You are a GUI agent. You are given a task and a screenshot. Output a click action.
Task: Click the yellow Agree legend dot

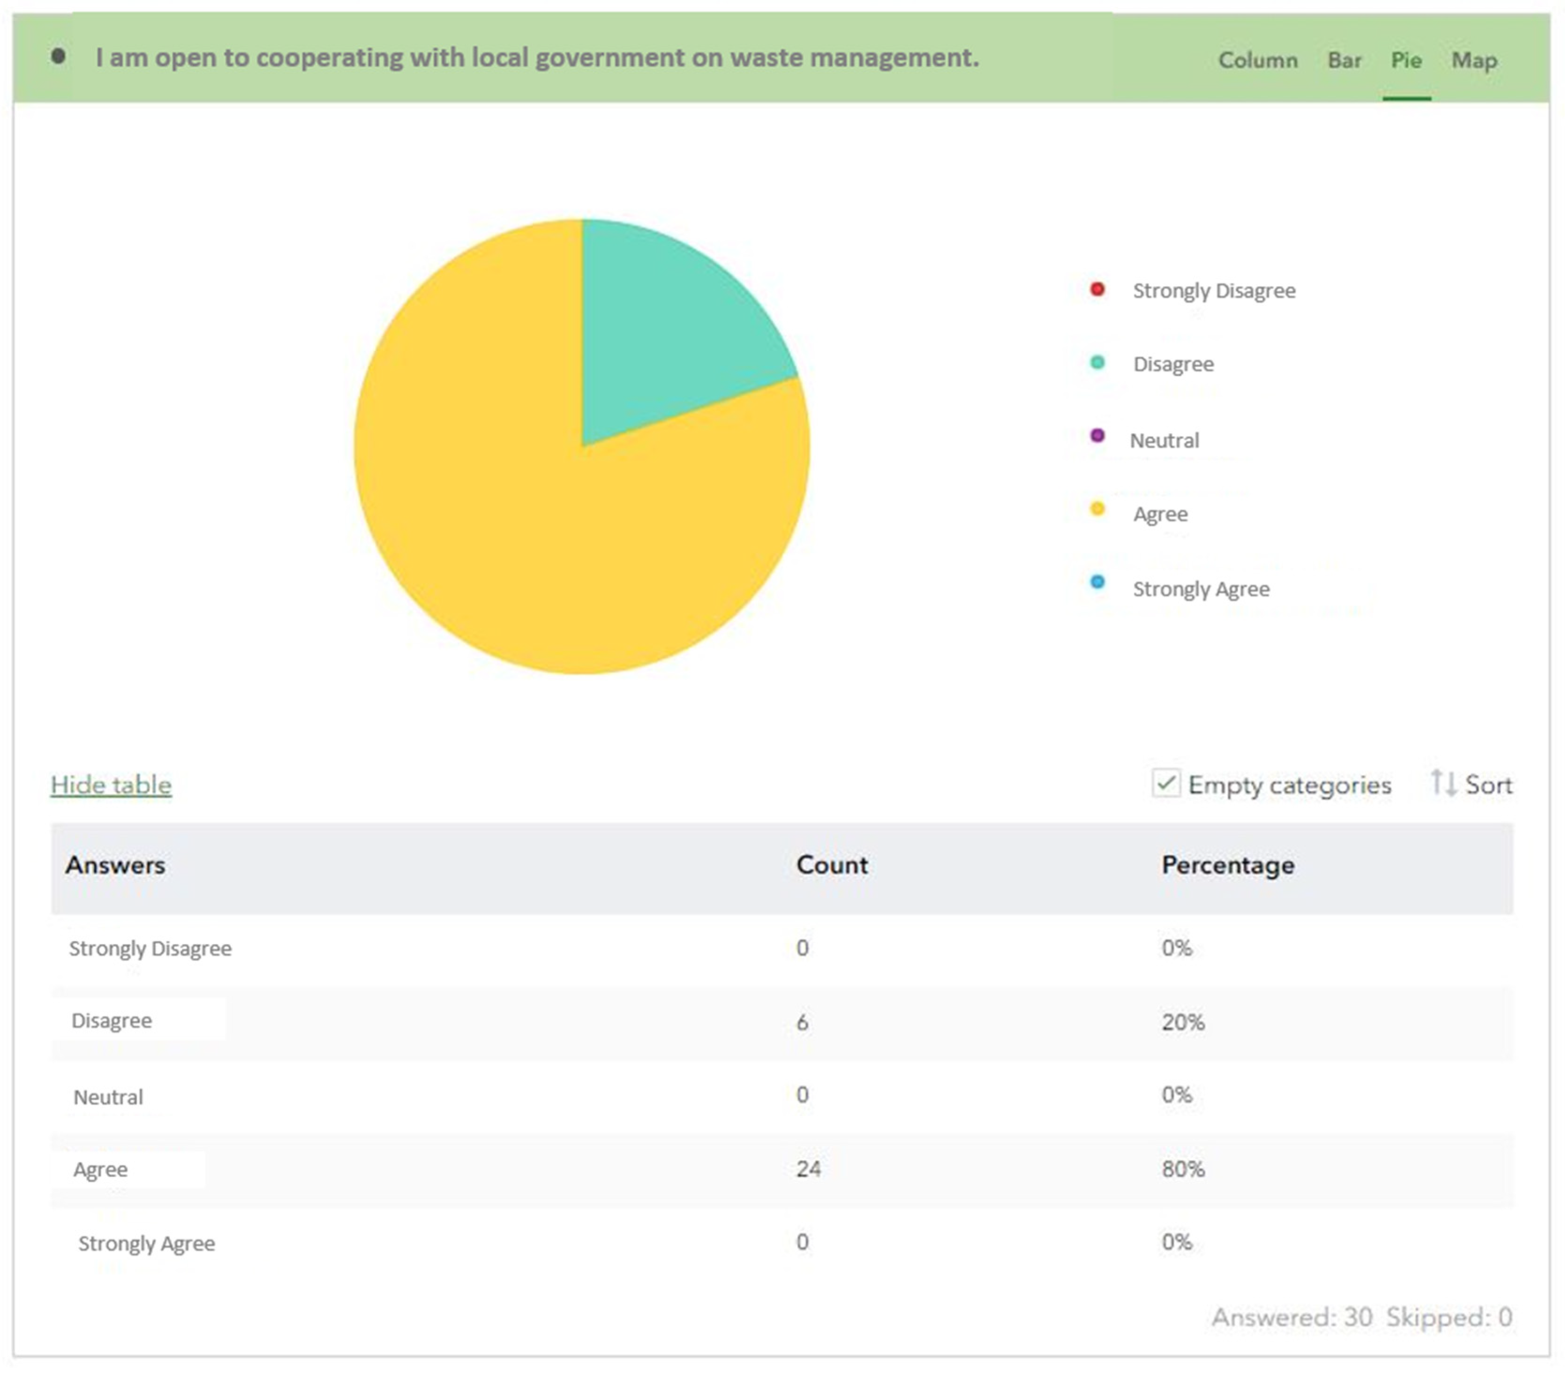(1097, 509)
